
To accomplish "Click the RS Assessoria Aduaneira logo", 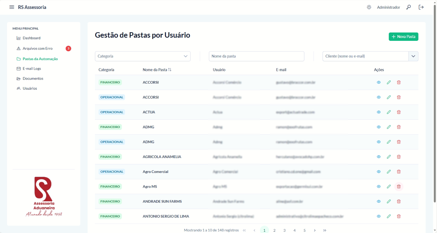I will [x=44, y=197].
